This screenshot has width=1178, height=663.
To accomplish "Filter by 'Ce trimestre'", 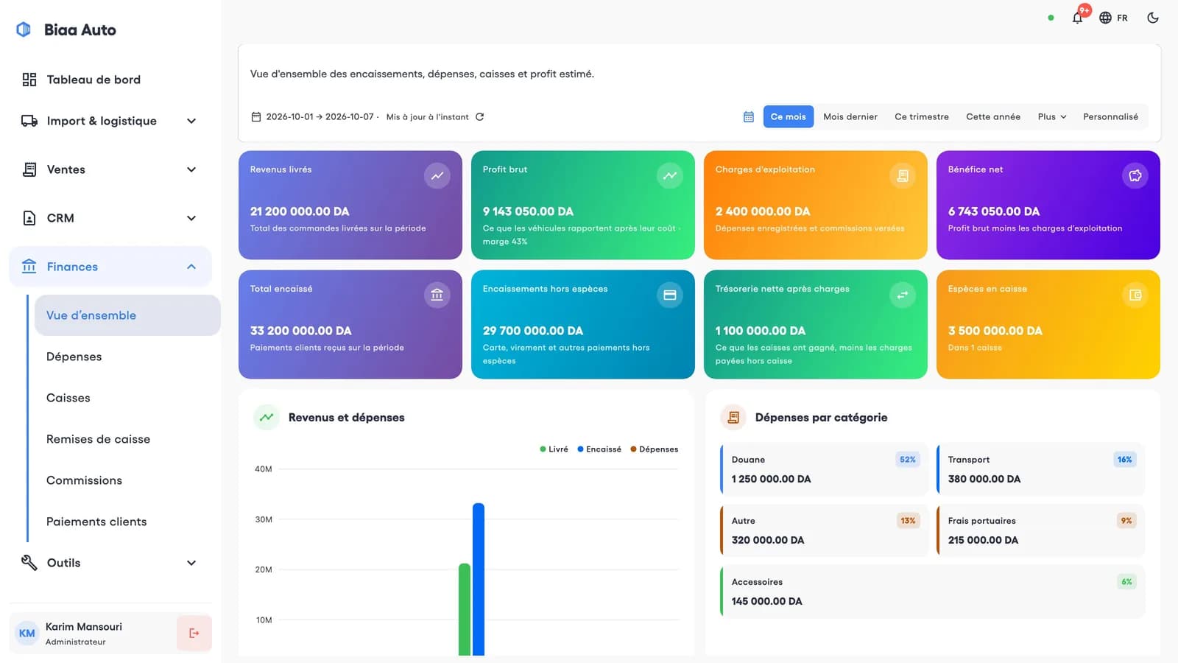I will click(922, 117).
